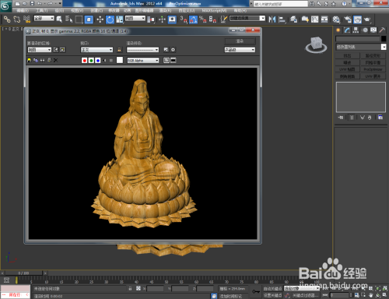The image size is (389, 299).
Task: Open the Graphite modeling ribbon toggle
Action: pyautogui.click(x=305, y=19)
